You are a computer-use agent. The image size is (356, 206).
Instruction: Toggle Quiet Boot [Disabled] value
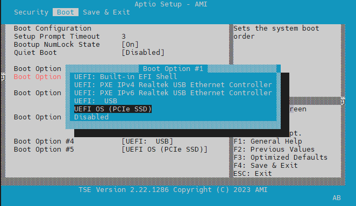tap(143, 53)
